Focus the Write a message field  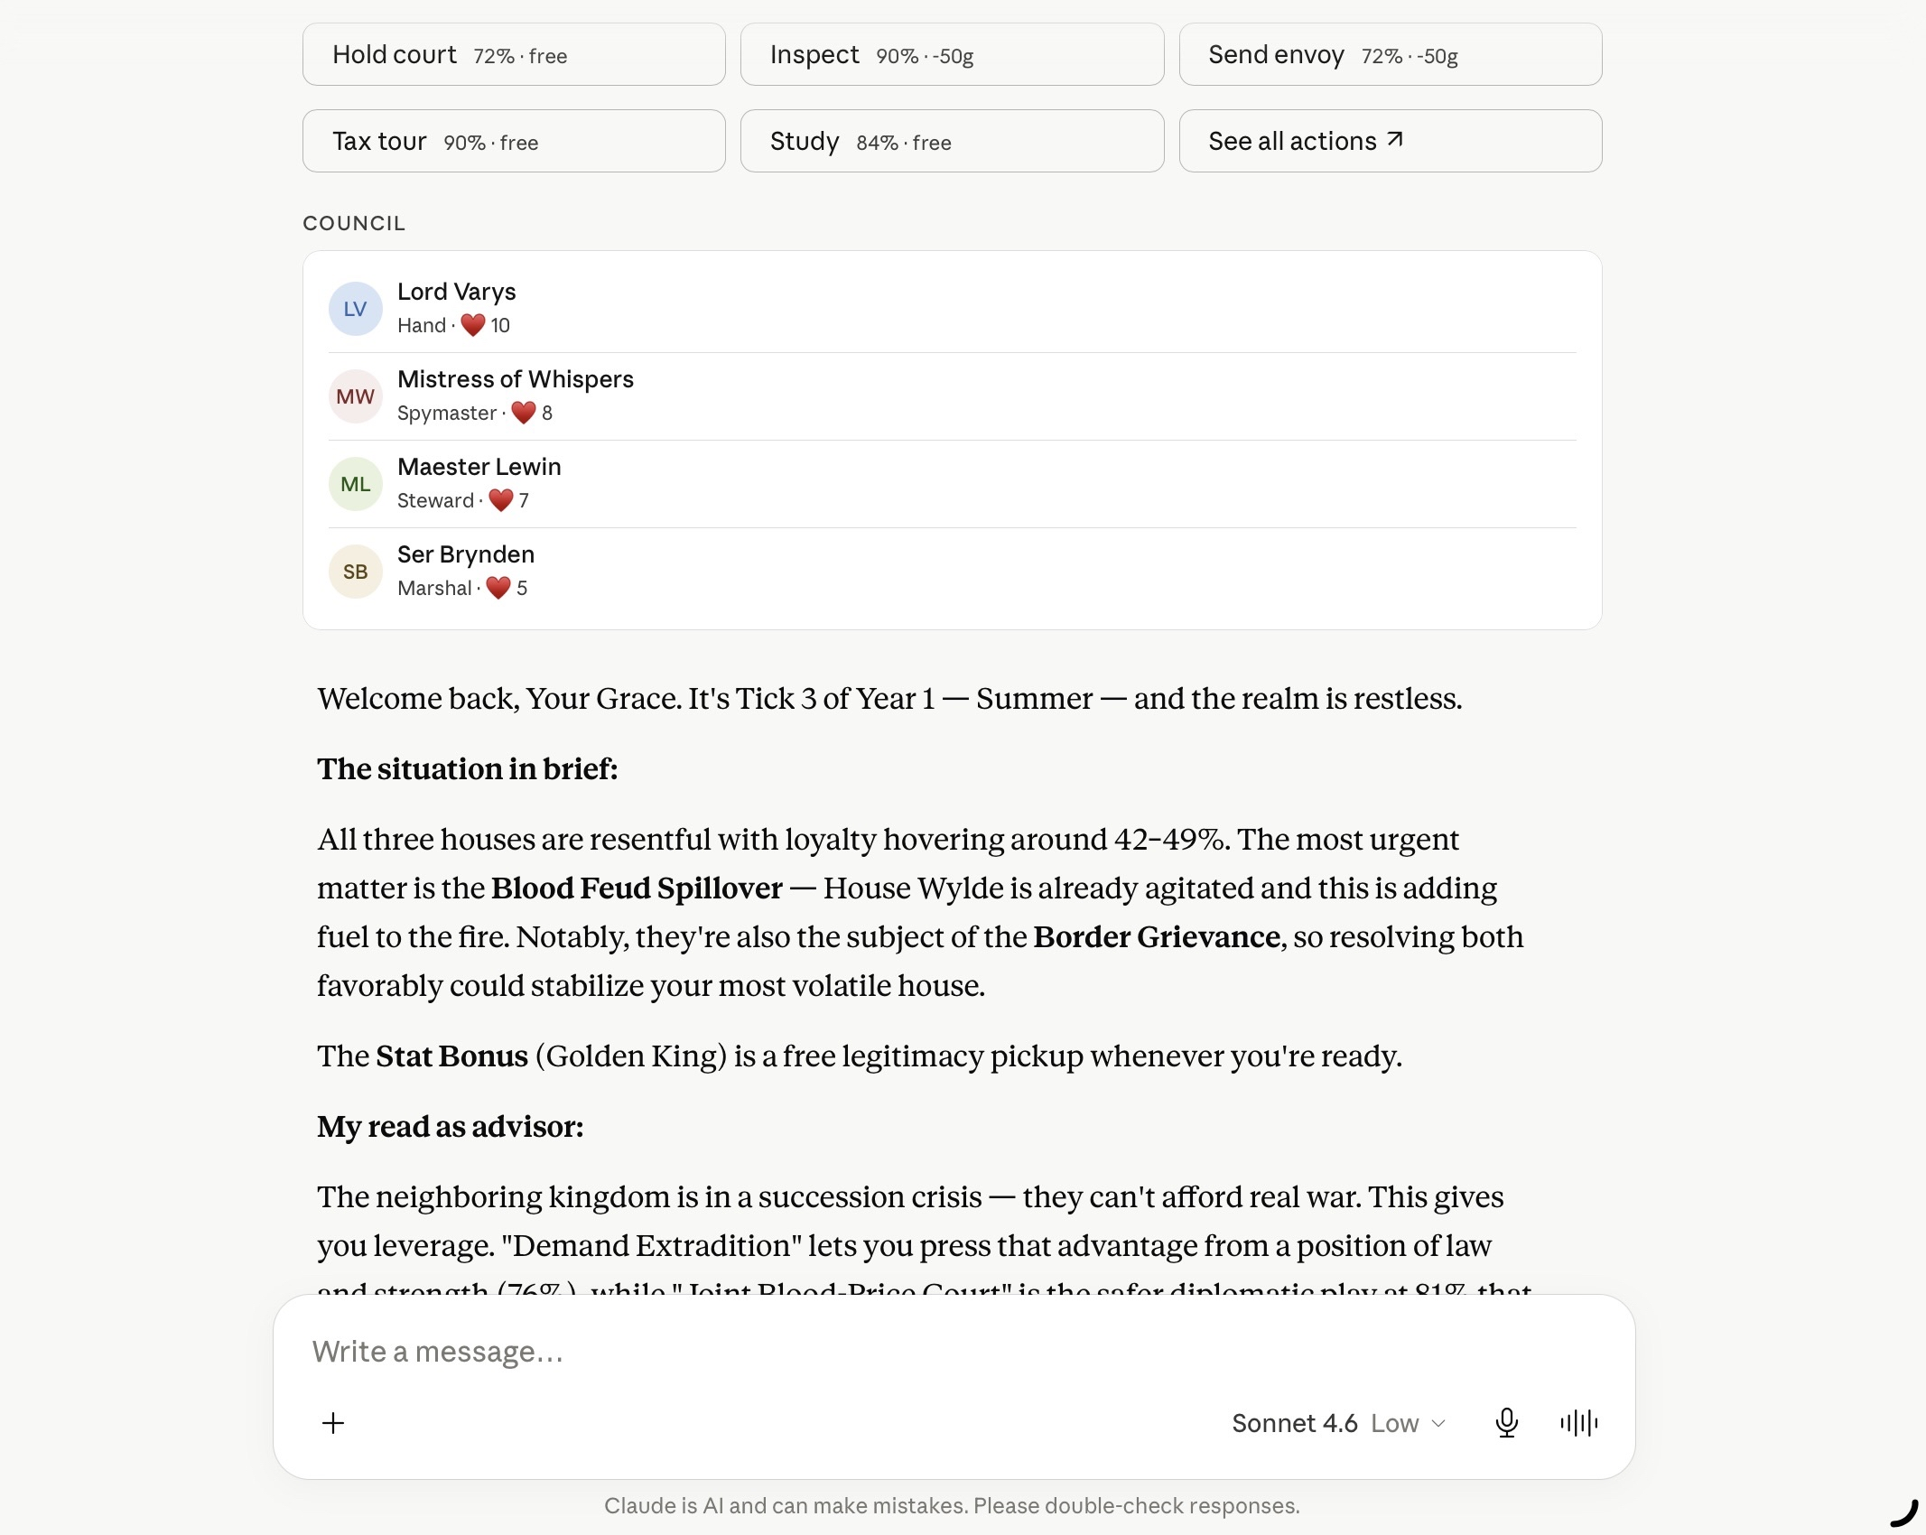coord(954,1352)
